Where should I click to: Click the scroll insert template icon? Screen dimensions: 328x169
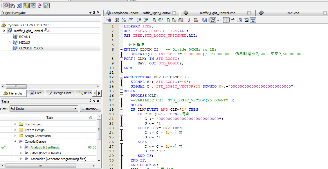click(x=196, y=20)
